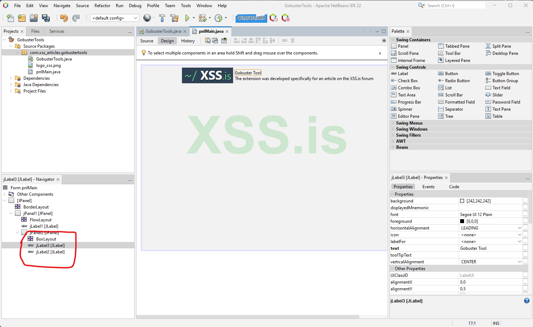The width and height of the screenshot is (533, 327).
Task: Expand the Project Files node
Action: (11, 91)
